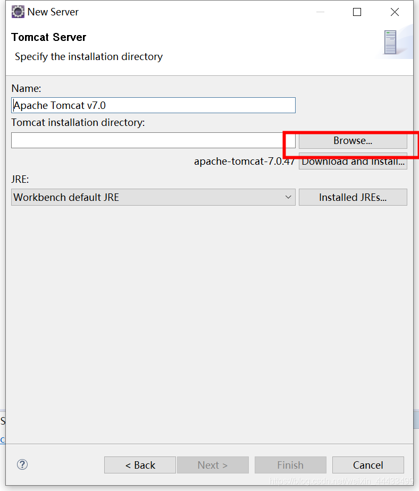Focus the Tomcat installation directory field
Image resolution: width=419 pixels, height=491 pixels.
point(153,140)
